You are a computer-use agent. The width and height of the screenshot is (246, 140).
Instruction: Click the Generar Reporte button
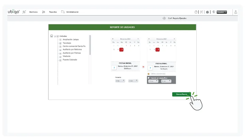[x=182, y=94]
